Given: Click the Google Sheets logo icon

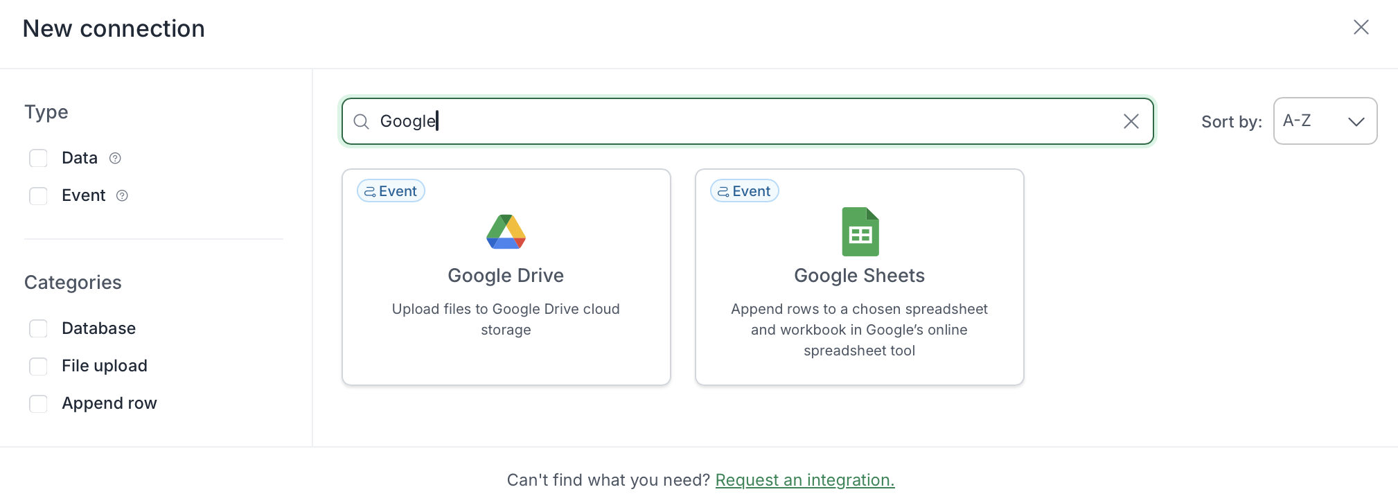Looking at the screenshot, I should pyautogui.click(x=860, y=231).
